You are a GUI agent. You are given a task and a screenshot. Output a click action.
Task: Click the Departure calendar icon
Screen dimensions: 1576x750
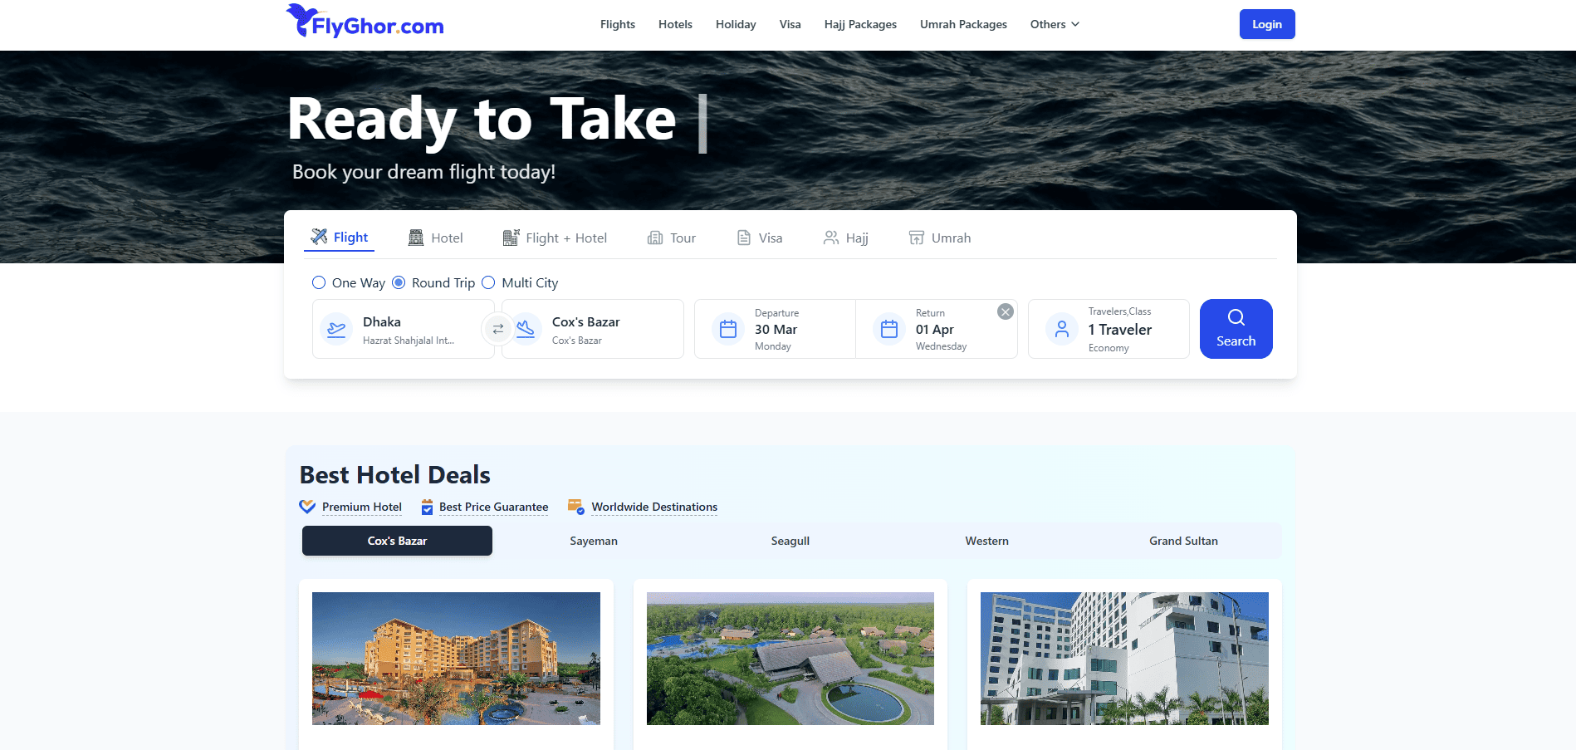(728, 329)
